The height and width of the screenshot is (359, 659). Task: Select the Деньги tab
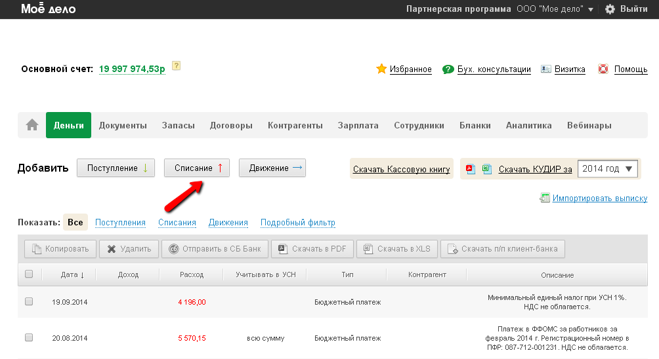68,125
